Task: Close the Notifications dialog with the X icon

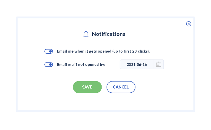Action: [x=188, y=24]
